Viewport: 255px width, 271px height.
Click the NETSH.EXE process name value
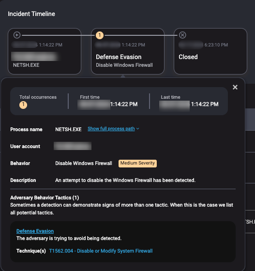pyautogui.click(x=68, y=130)
